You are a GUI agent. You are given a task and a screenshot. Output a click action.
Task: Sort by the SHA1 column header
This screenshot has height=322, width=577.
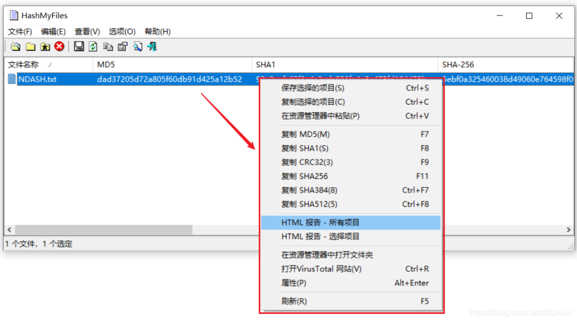[345, 65]
